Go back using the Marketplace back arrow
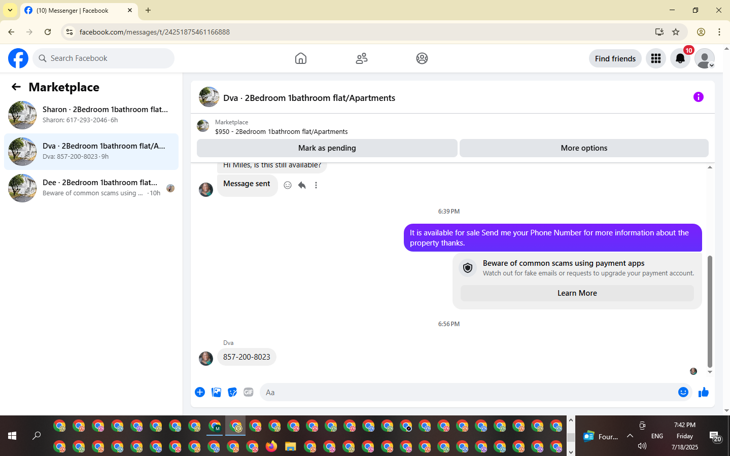Image resolution: width=730 pixels, height=456 pixels. click(16, 87)
